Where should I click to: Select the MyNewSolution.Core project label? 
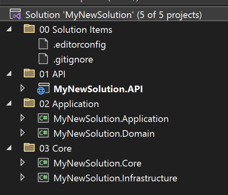click(97, 163)
